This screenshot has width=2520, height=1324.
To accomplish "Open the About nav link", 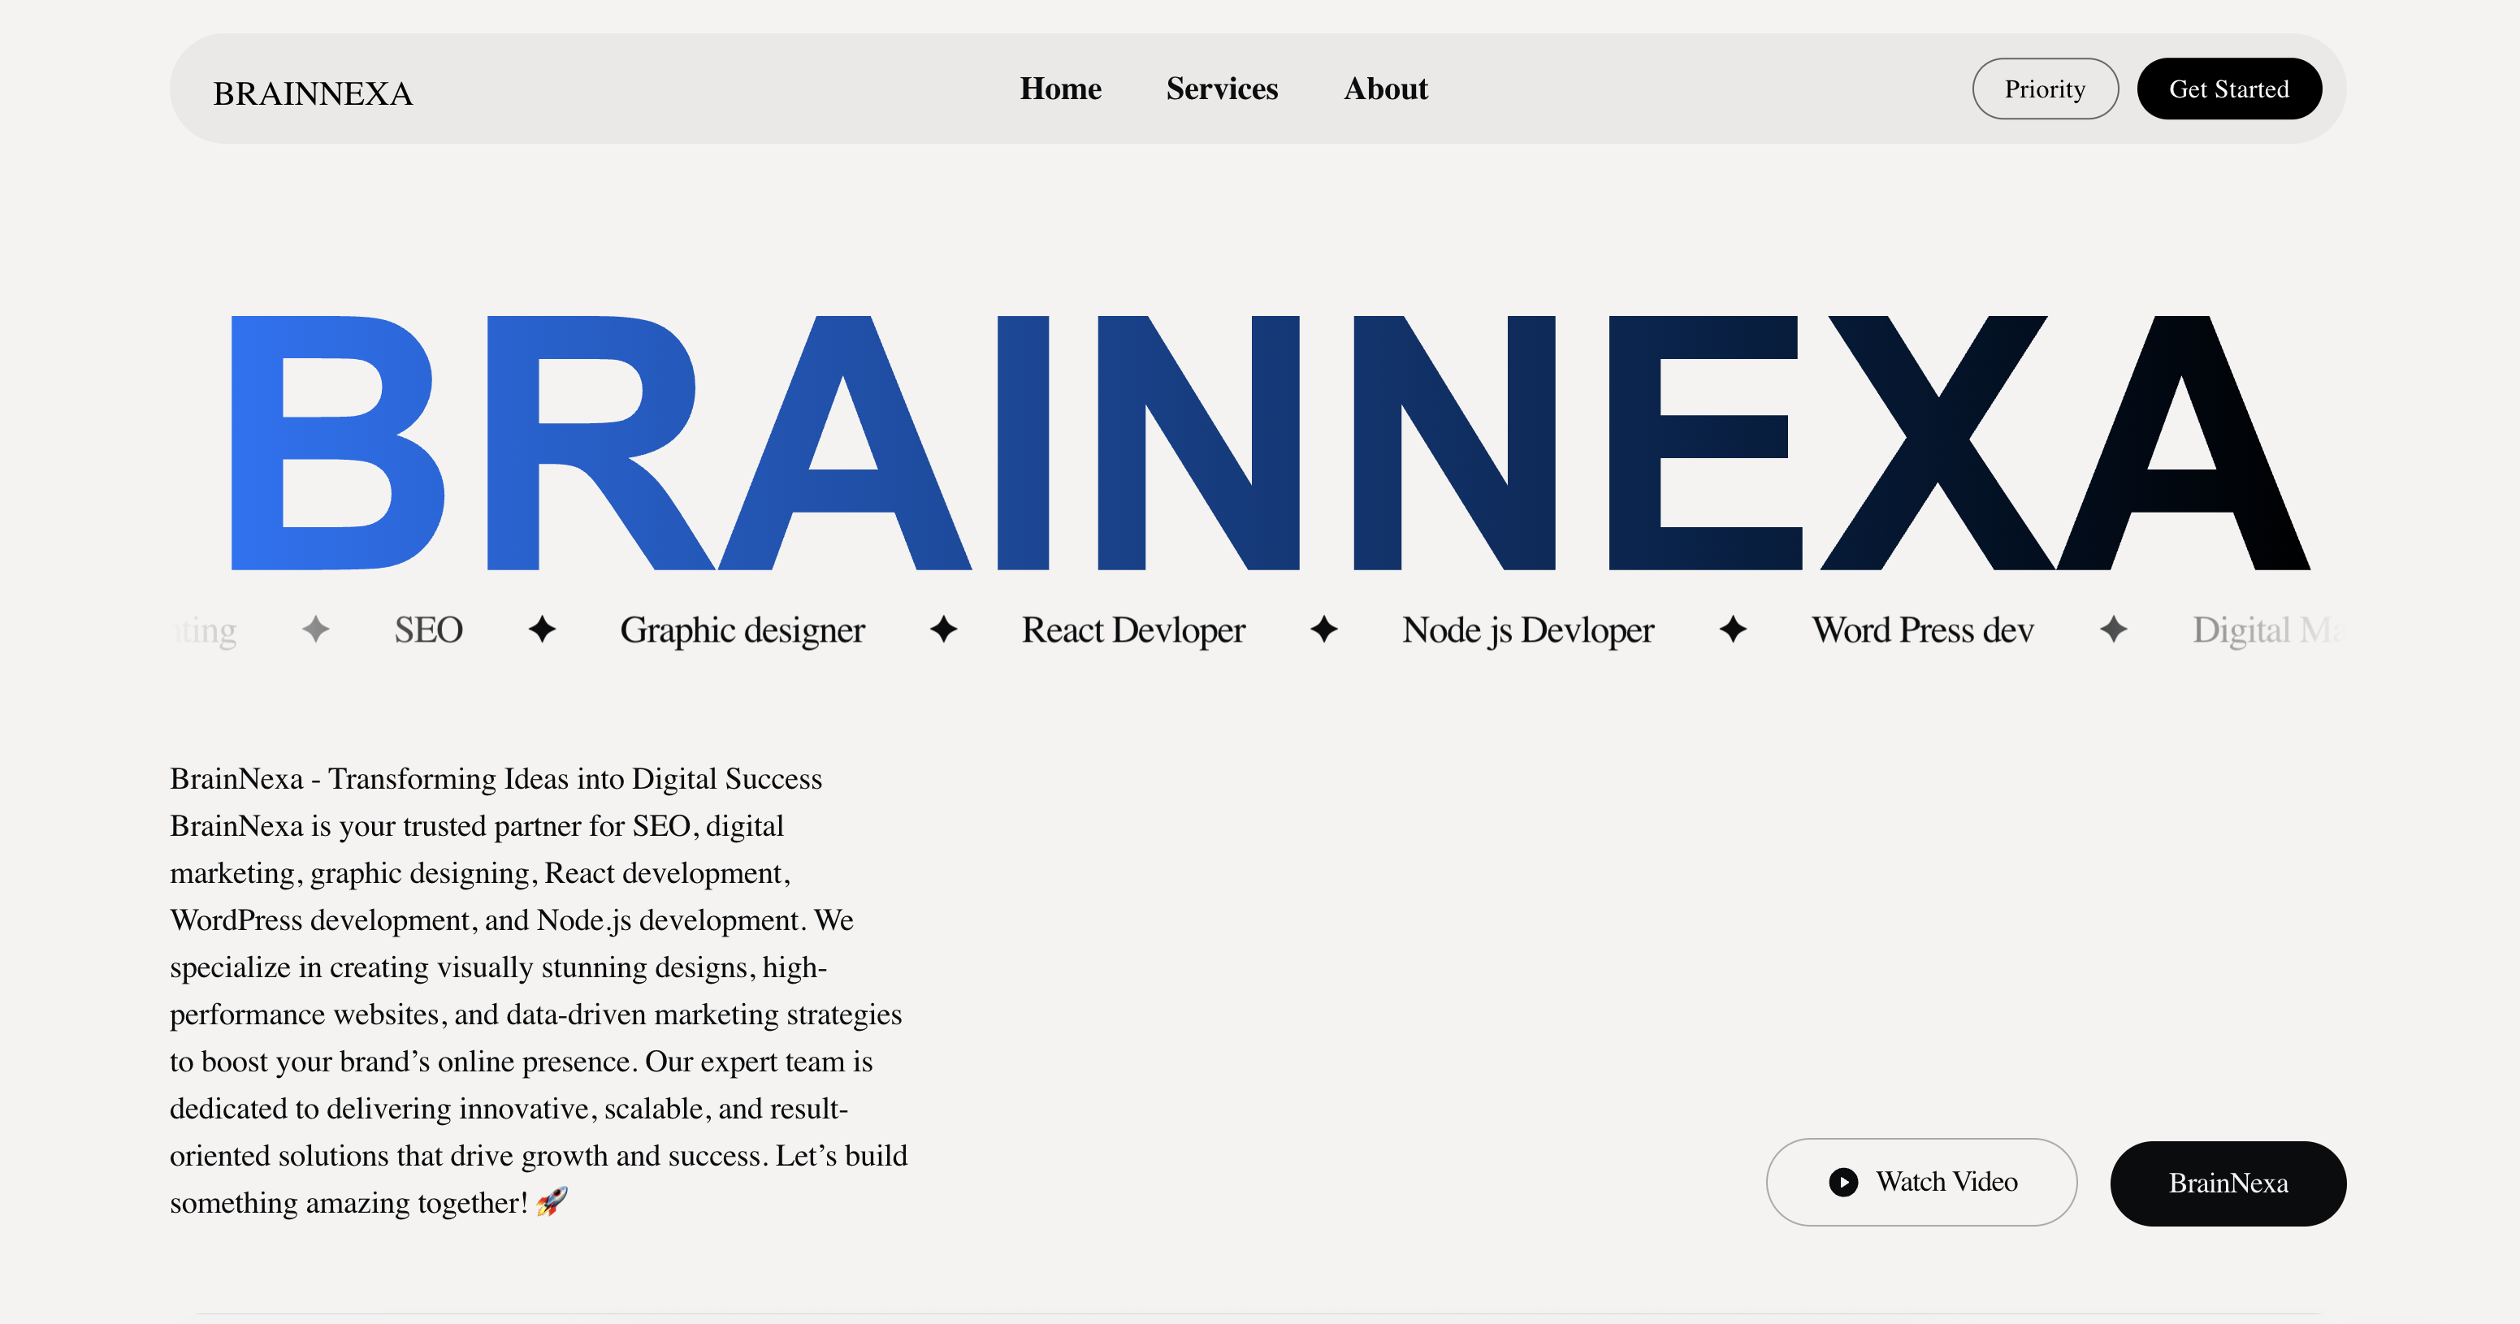I will point(1385,89).
